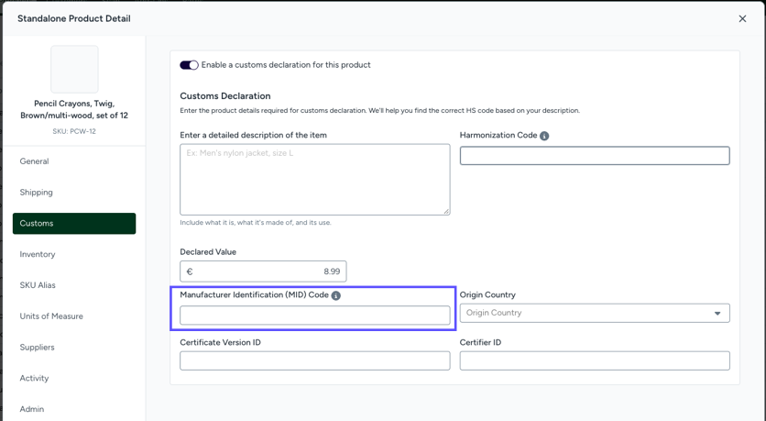
Task: Click the Standalone Product Detail title
Action: pos(74,18)
